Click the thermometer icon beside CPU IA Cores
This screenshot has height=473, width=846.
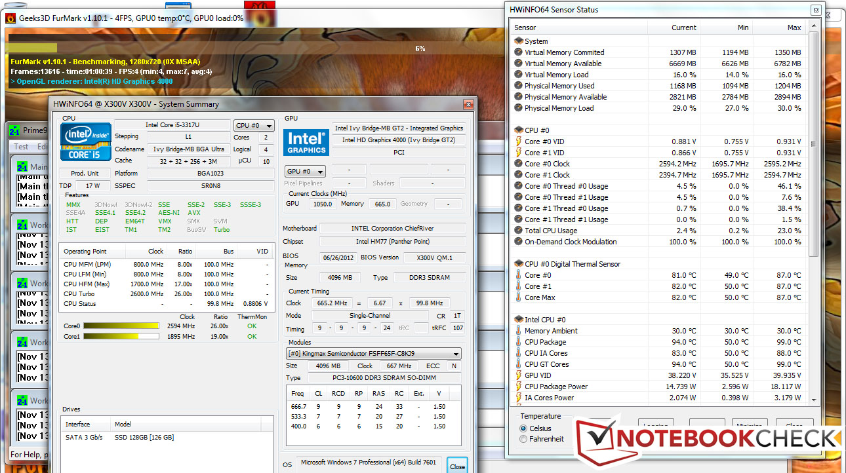coord(519,353)
